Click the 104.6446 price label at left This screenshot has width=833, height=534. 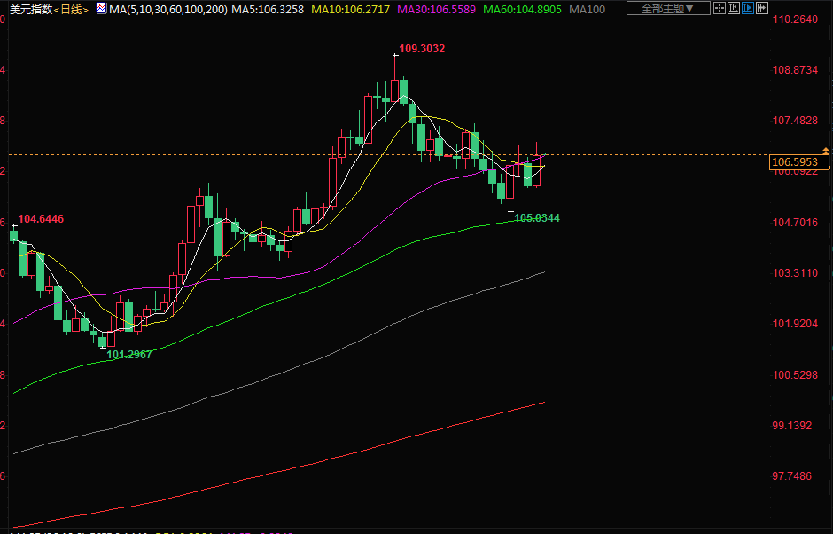point(41,218)
